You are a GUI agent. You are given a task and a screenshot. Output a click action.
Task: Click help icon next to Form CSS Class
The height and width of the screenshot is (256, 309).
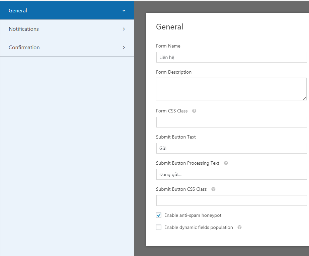point(194,111)
